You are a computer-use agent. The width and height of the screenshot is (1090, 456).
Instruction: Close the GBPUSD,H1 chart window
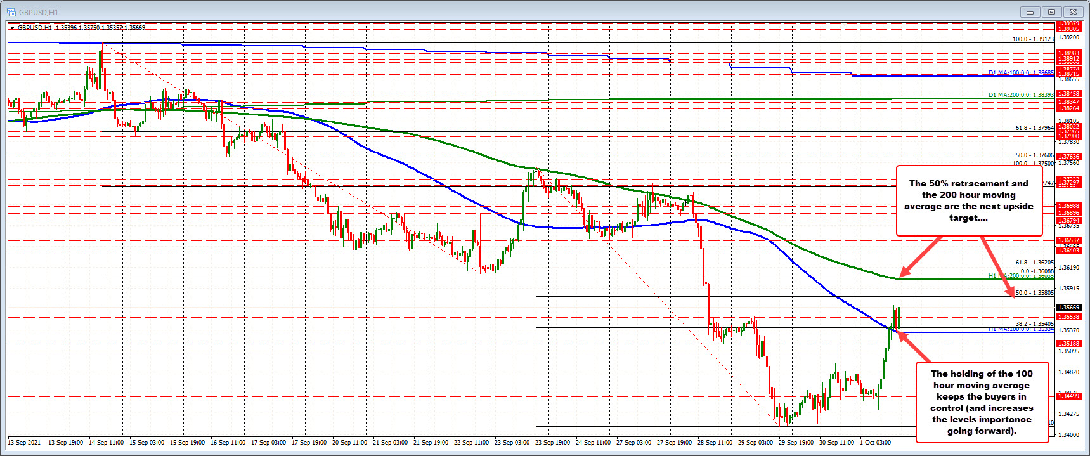click(1074, 11)
